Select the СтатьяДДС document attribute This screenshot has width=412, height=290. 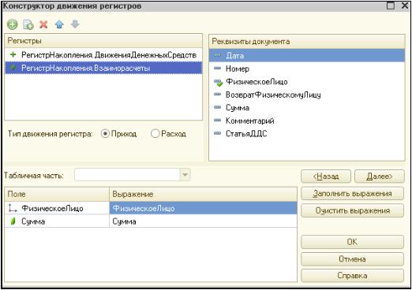coord(307,133)
